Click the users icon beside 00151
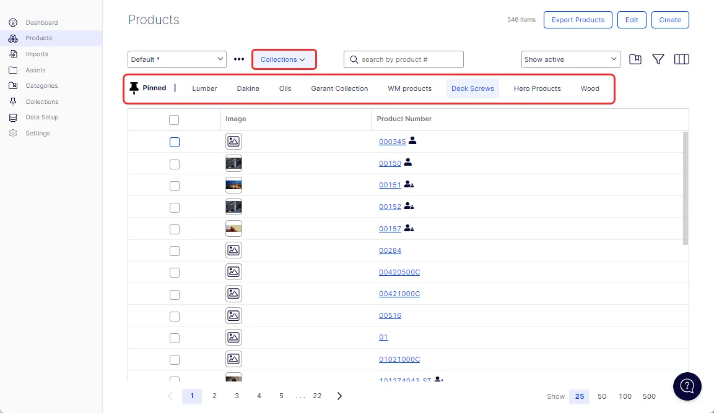Screen dimensions: 714x413 tap(409, 184)
